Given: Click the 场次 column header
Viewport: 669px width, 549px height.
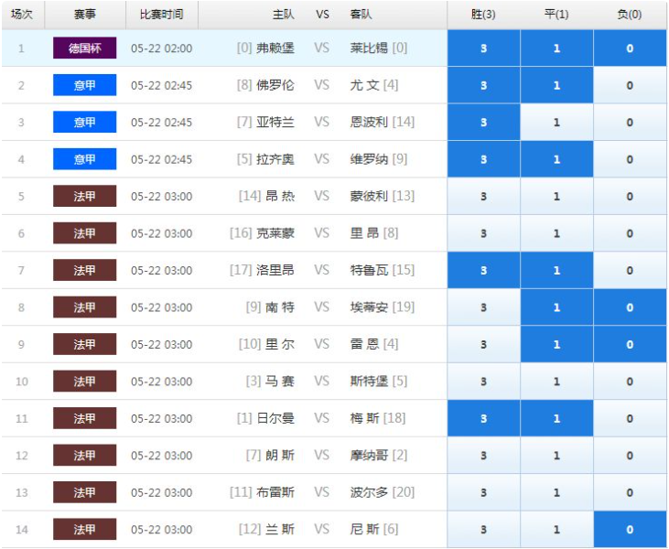Looking at the screenshot, I should click(22, 15).
